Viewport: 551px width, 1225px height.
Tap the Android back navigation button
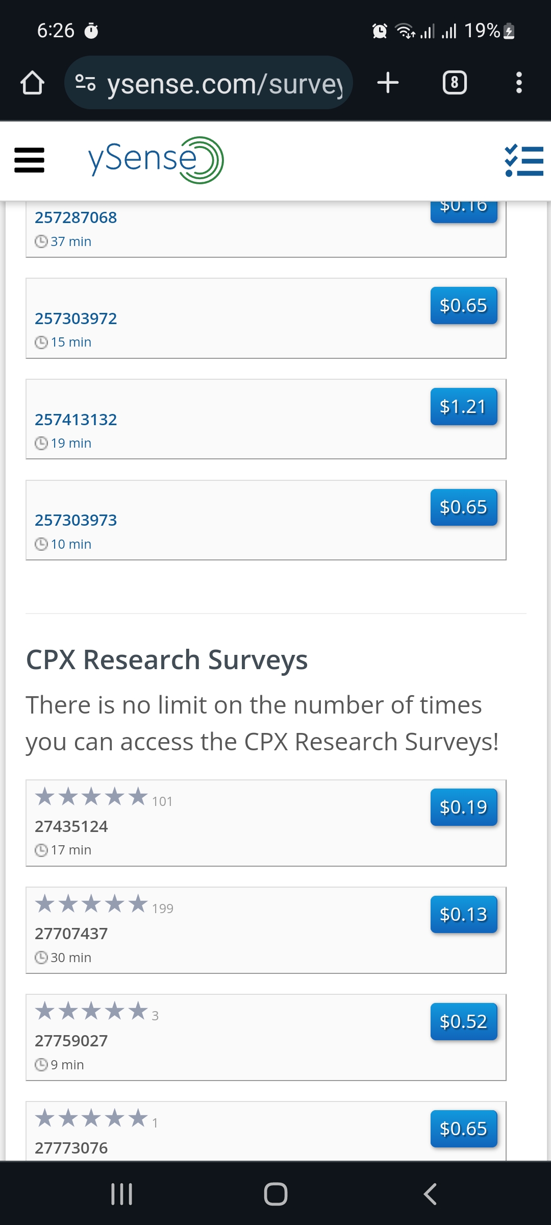(x=430, y=1194)
